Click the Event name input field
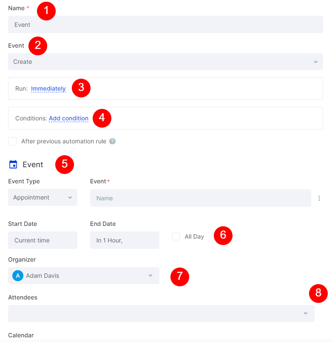Screen dimensions: 332x342 201,198
